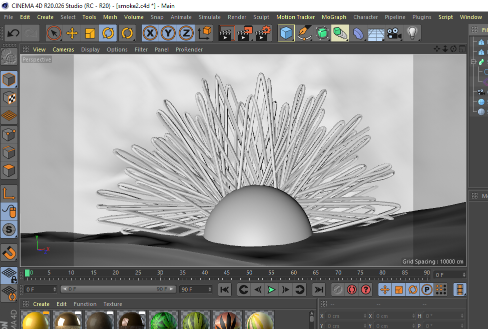Open the Subdivision Surface generators icon

(322, 33)
